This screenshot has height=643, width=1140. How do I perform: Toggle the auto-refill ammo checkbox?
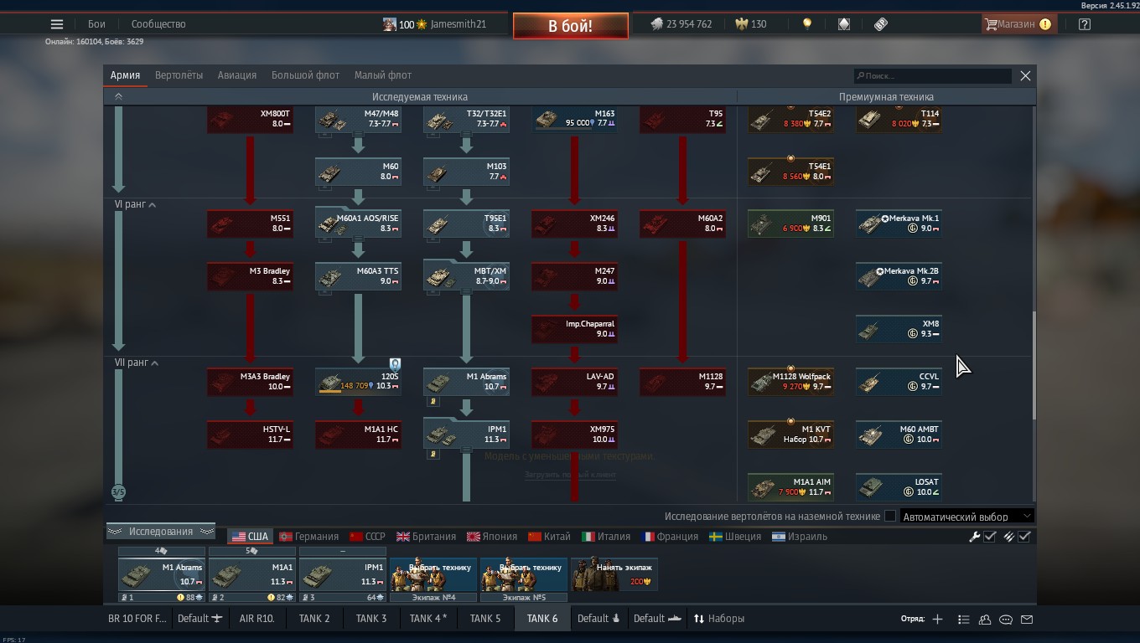click(1024, 537)
